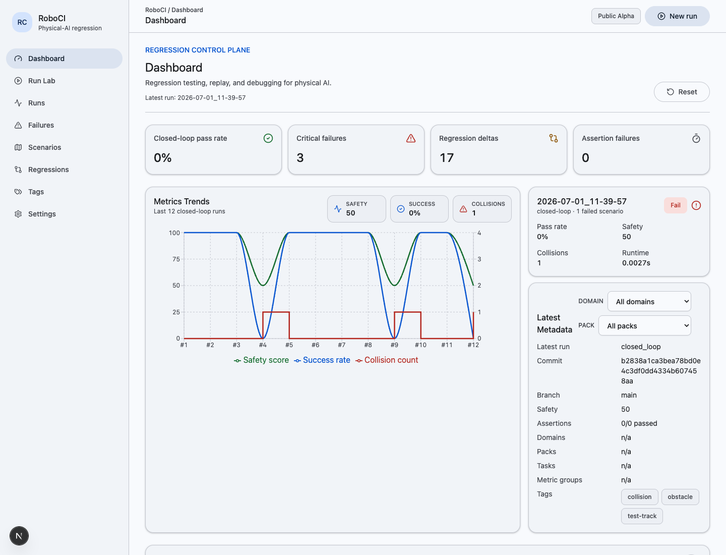Click the play icon in New run
The image size is (726, 555).
click(x=661, y=16)
